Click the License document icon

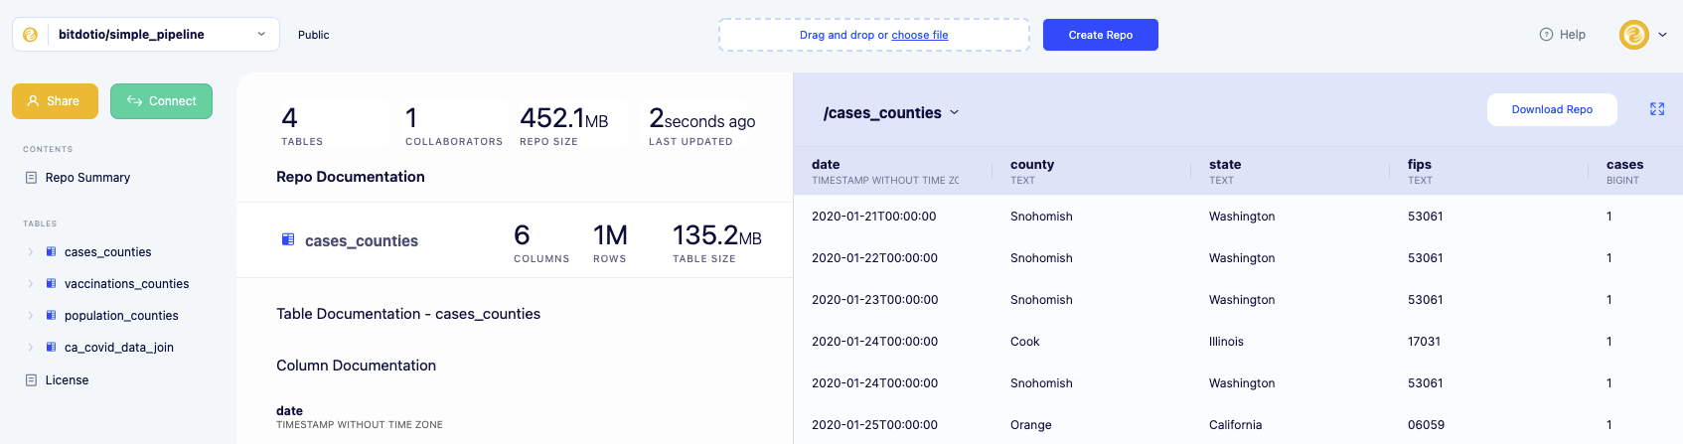click(x=32, y=380)
